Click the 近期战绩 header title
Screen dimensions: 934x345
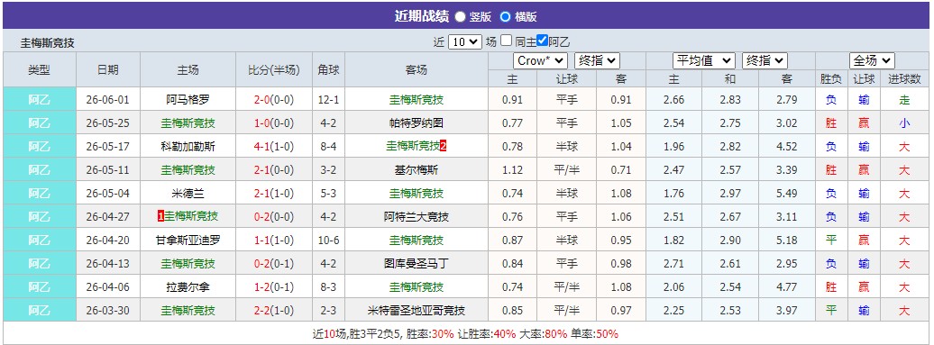coord(422,16)
